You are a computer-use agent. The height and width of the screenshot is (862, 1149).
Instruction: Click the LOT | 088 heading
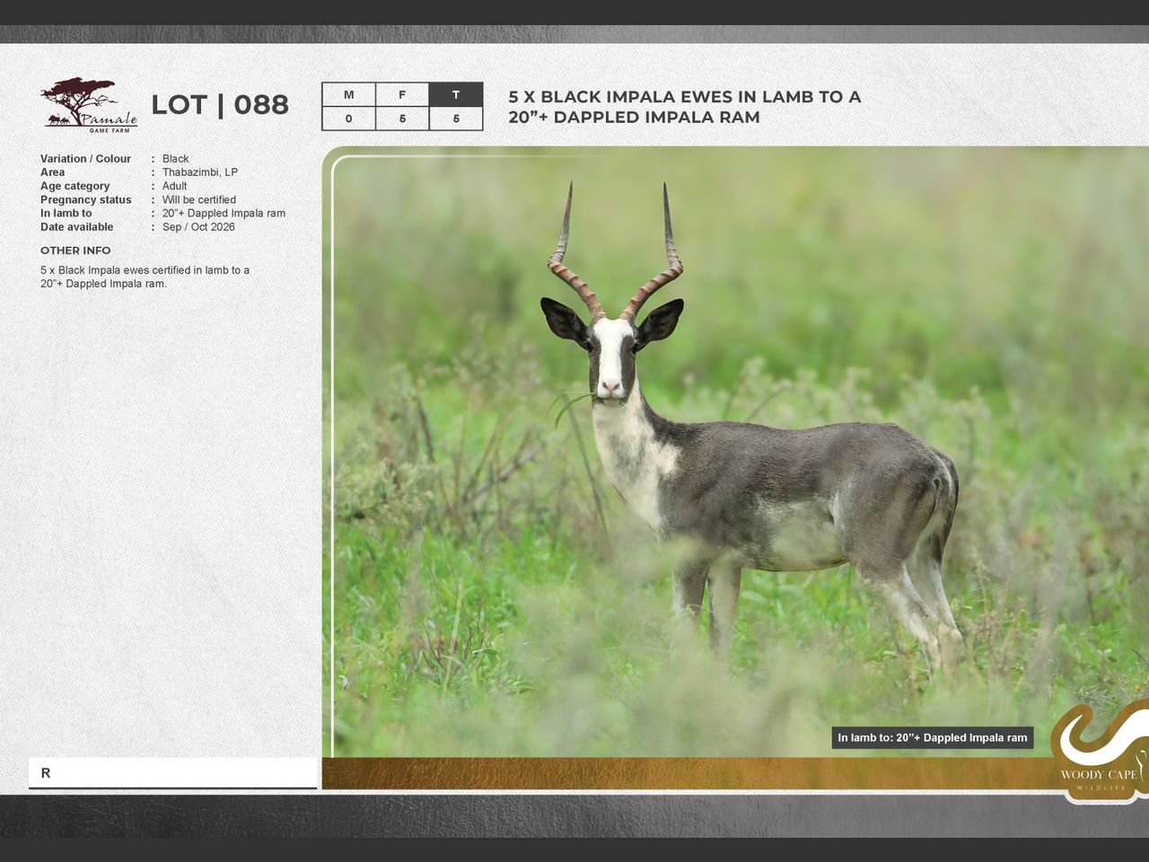tap(220, 105)
